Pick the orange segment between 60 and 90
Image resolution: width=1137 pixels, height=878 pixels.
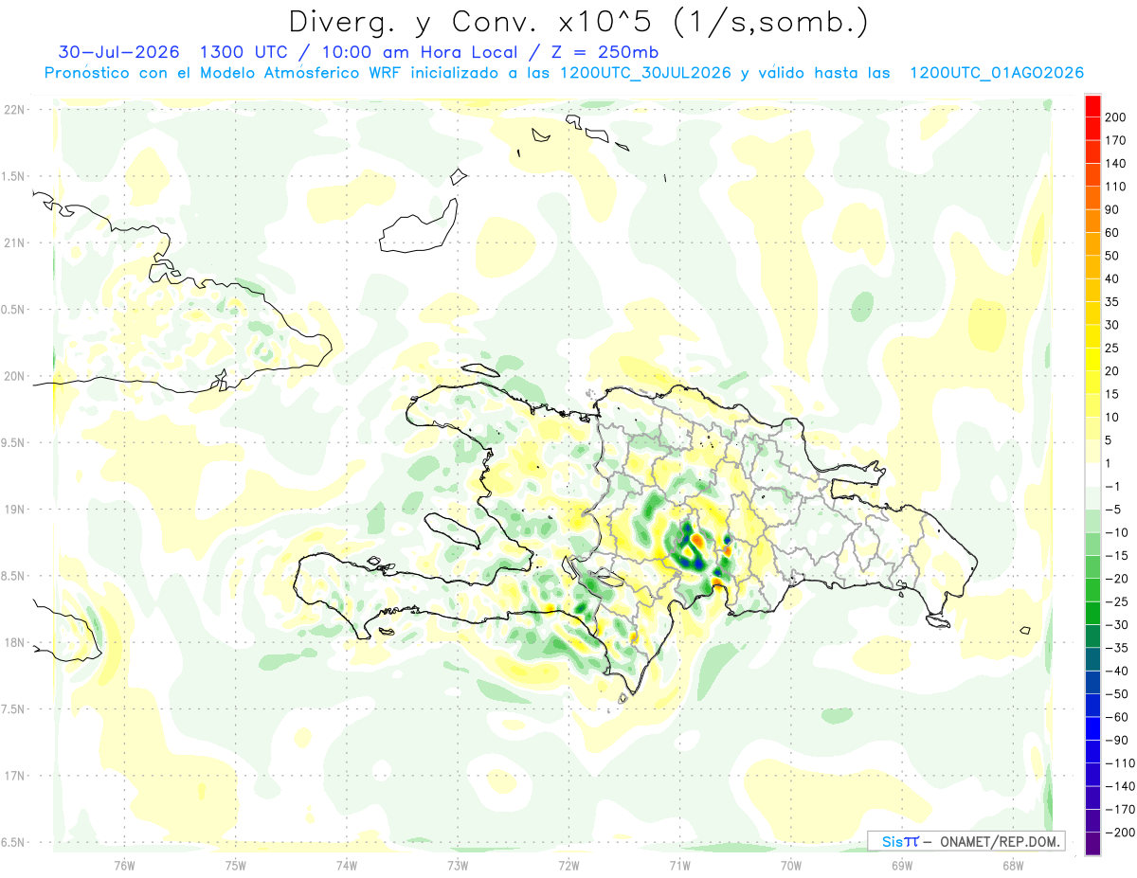tap(1092, 221)
